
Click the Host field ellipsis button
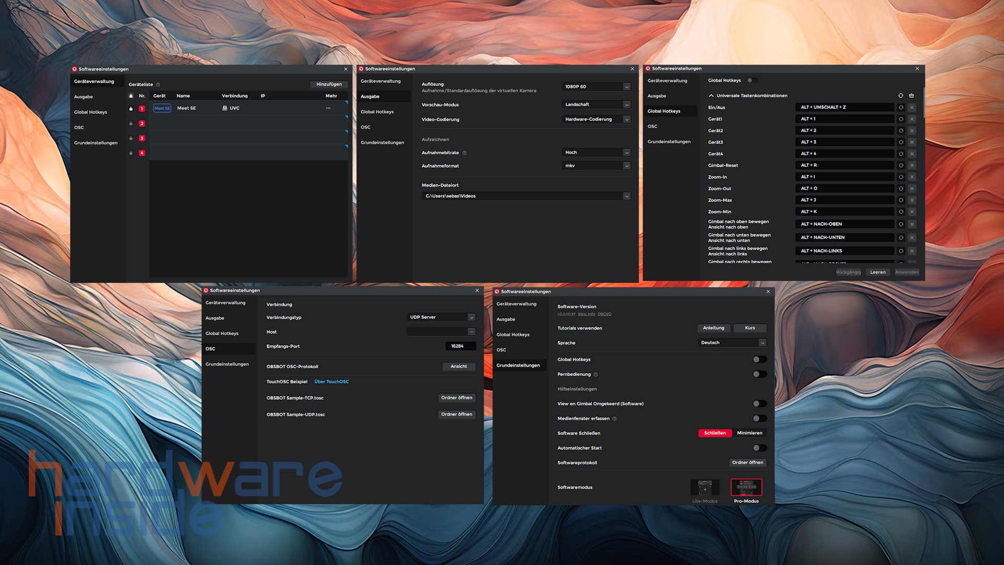coord(472,332)
